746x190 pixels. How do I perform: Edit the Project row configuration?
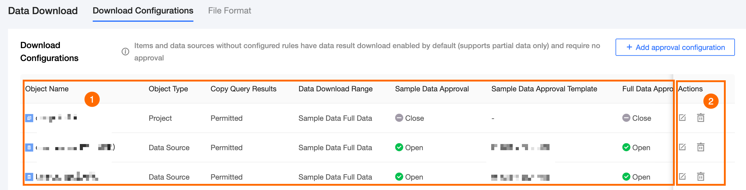[x=682, y=118]
